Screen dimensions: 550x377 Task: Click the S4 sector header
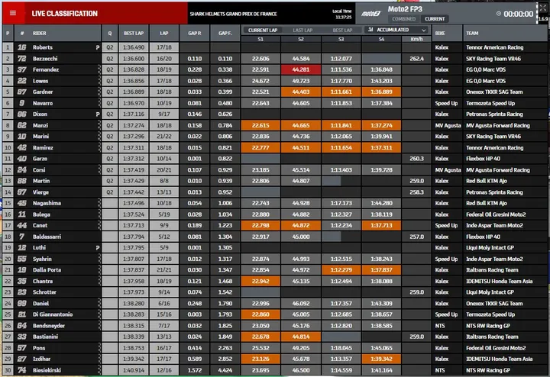pos(381,39)
